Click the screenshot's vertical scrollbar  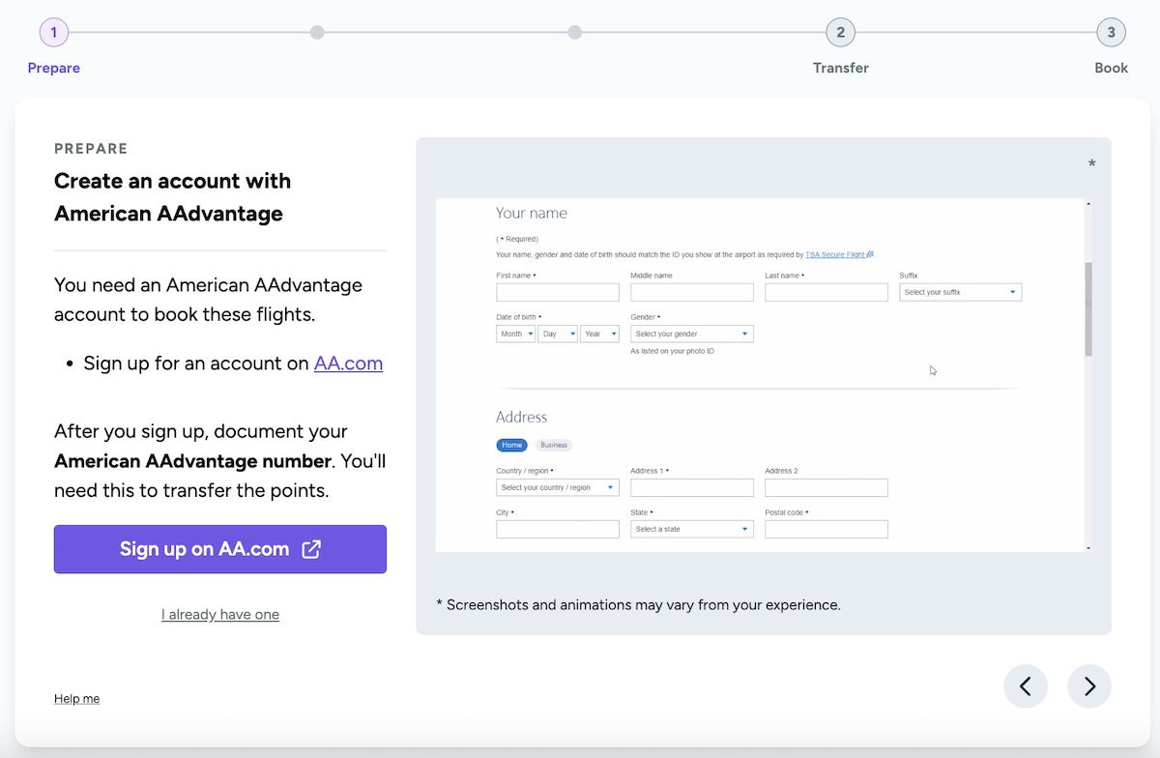tap(1088, 309)
